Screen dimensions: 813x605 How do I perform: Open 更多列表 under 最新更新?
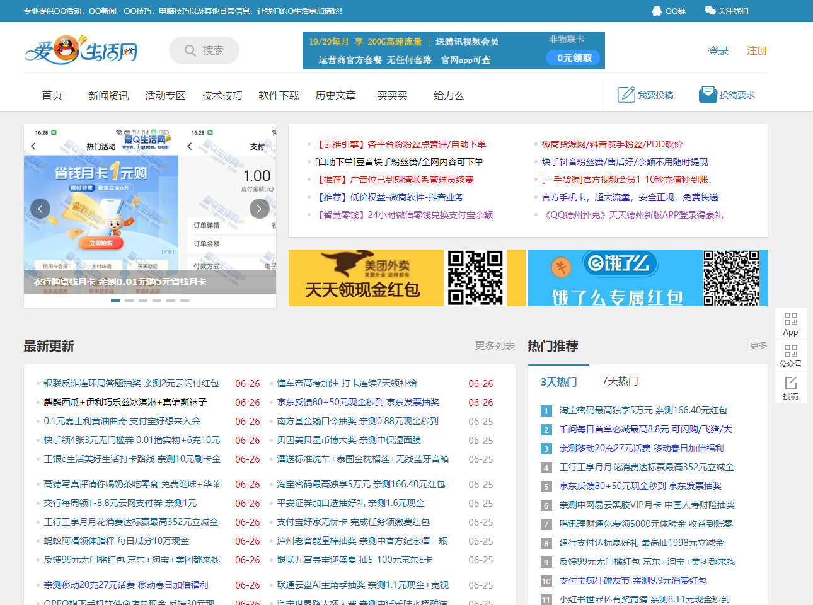pos(495,345)
